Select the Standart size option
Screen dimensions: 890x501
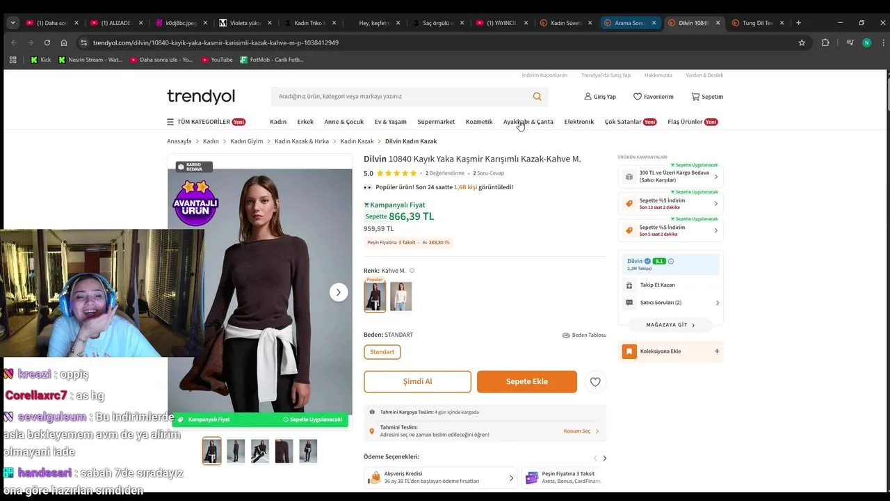point(382,352)
